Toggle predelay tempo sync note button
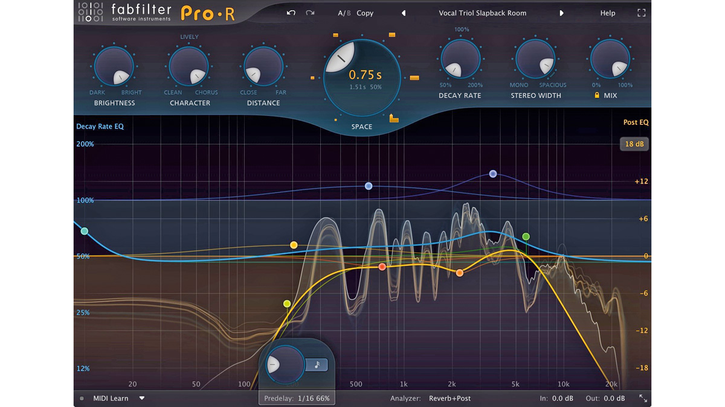 [x=317, y=364]
